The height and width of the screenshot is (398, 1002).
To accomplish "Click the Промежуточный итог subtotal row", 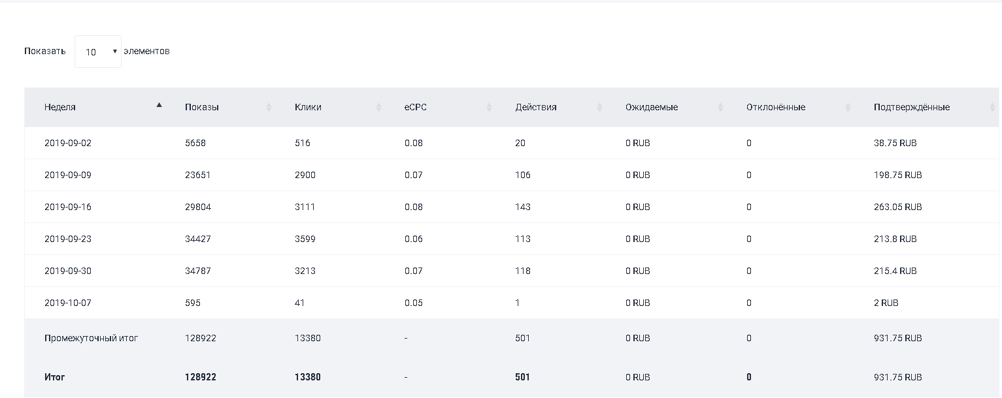I will pyautogui.click(x=92, y=338).
